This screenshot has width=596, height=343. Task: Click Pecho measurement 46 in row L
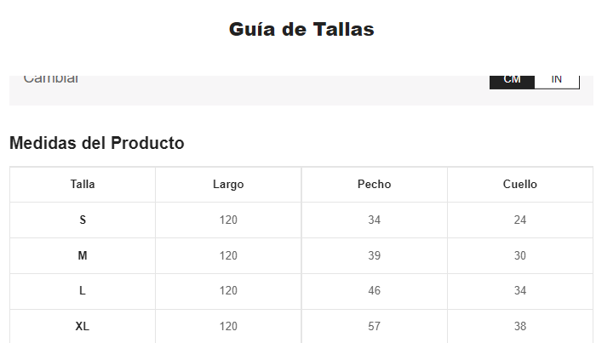(x=375, y=291)
